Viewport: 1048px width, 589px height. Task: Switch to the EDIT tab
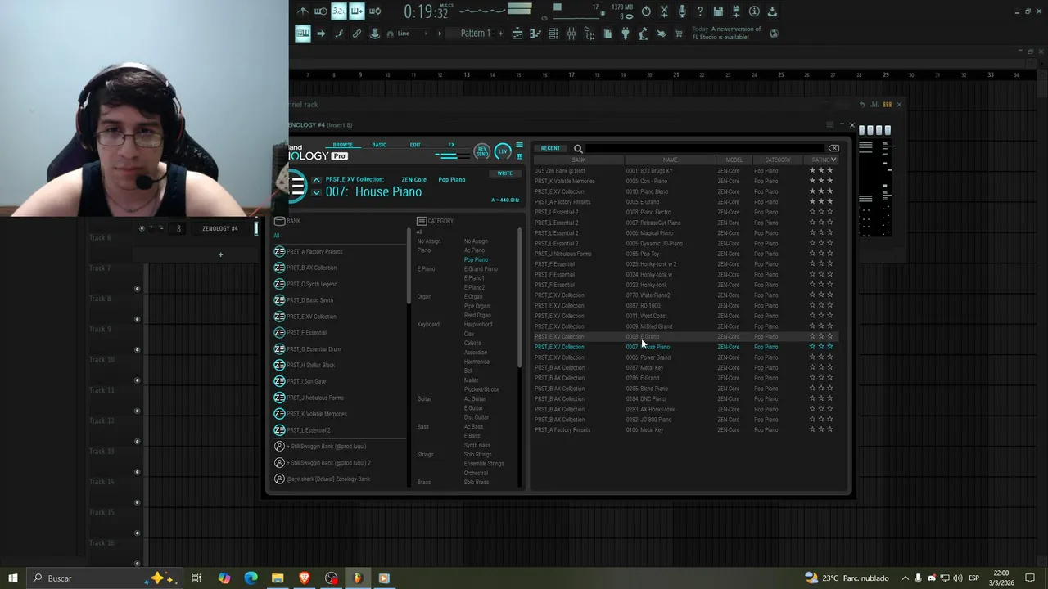click(415, 145)
